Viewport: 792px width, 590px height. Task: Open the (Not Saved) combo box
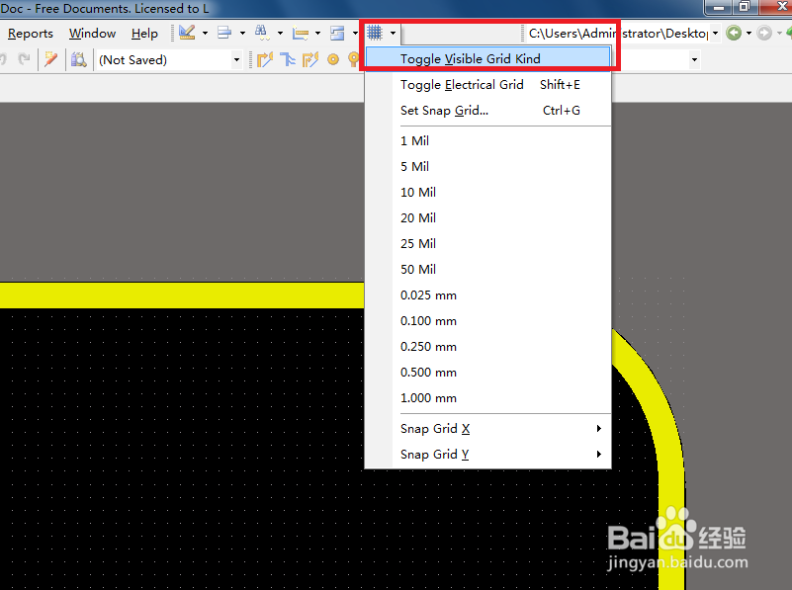[x=169, y=60]
